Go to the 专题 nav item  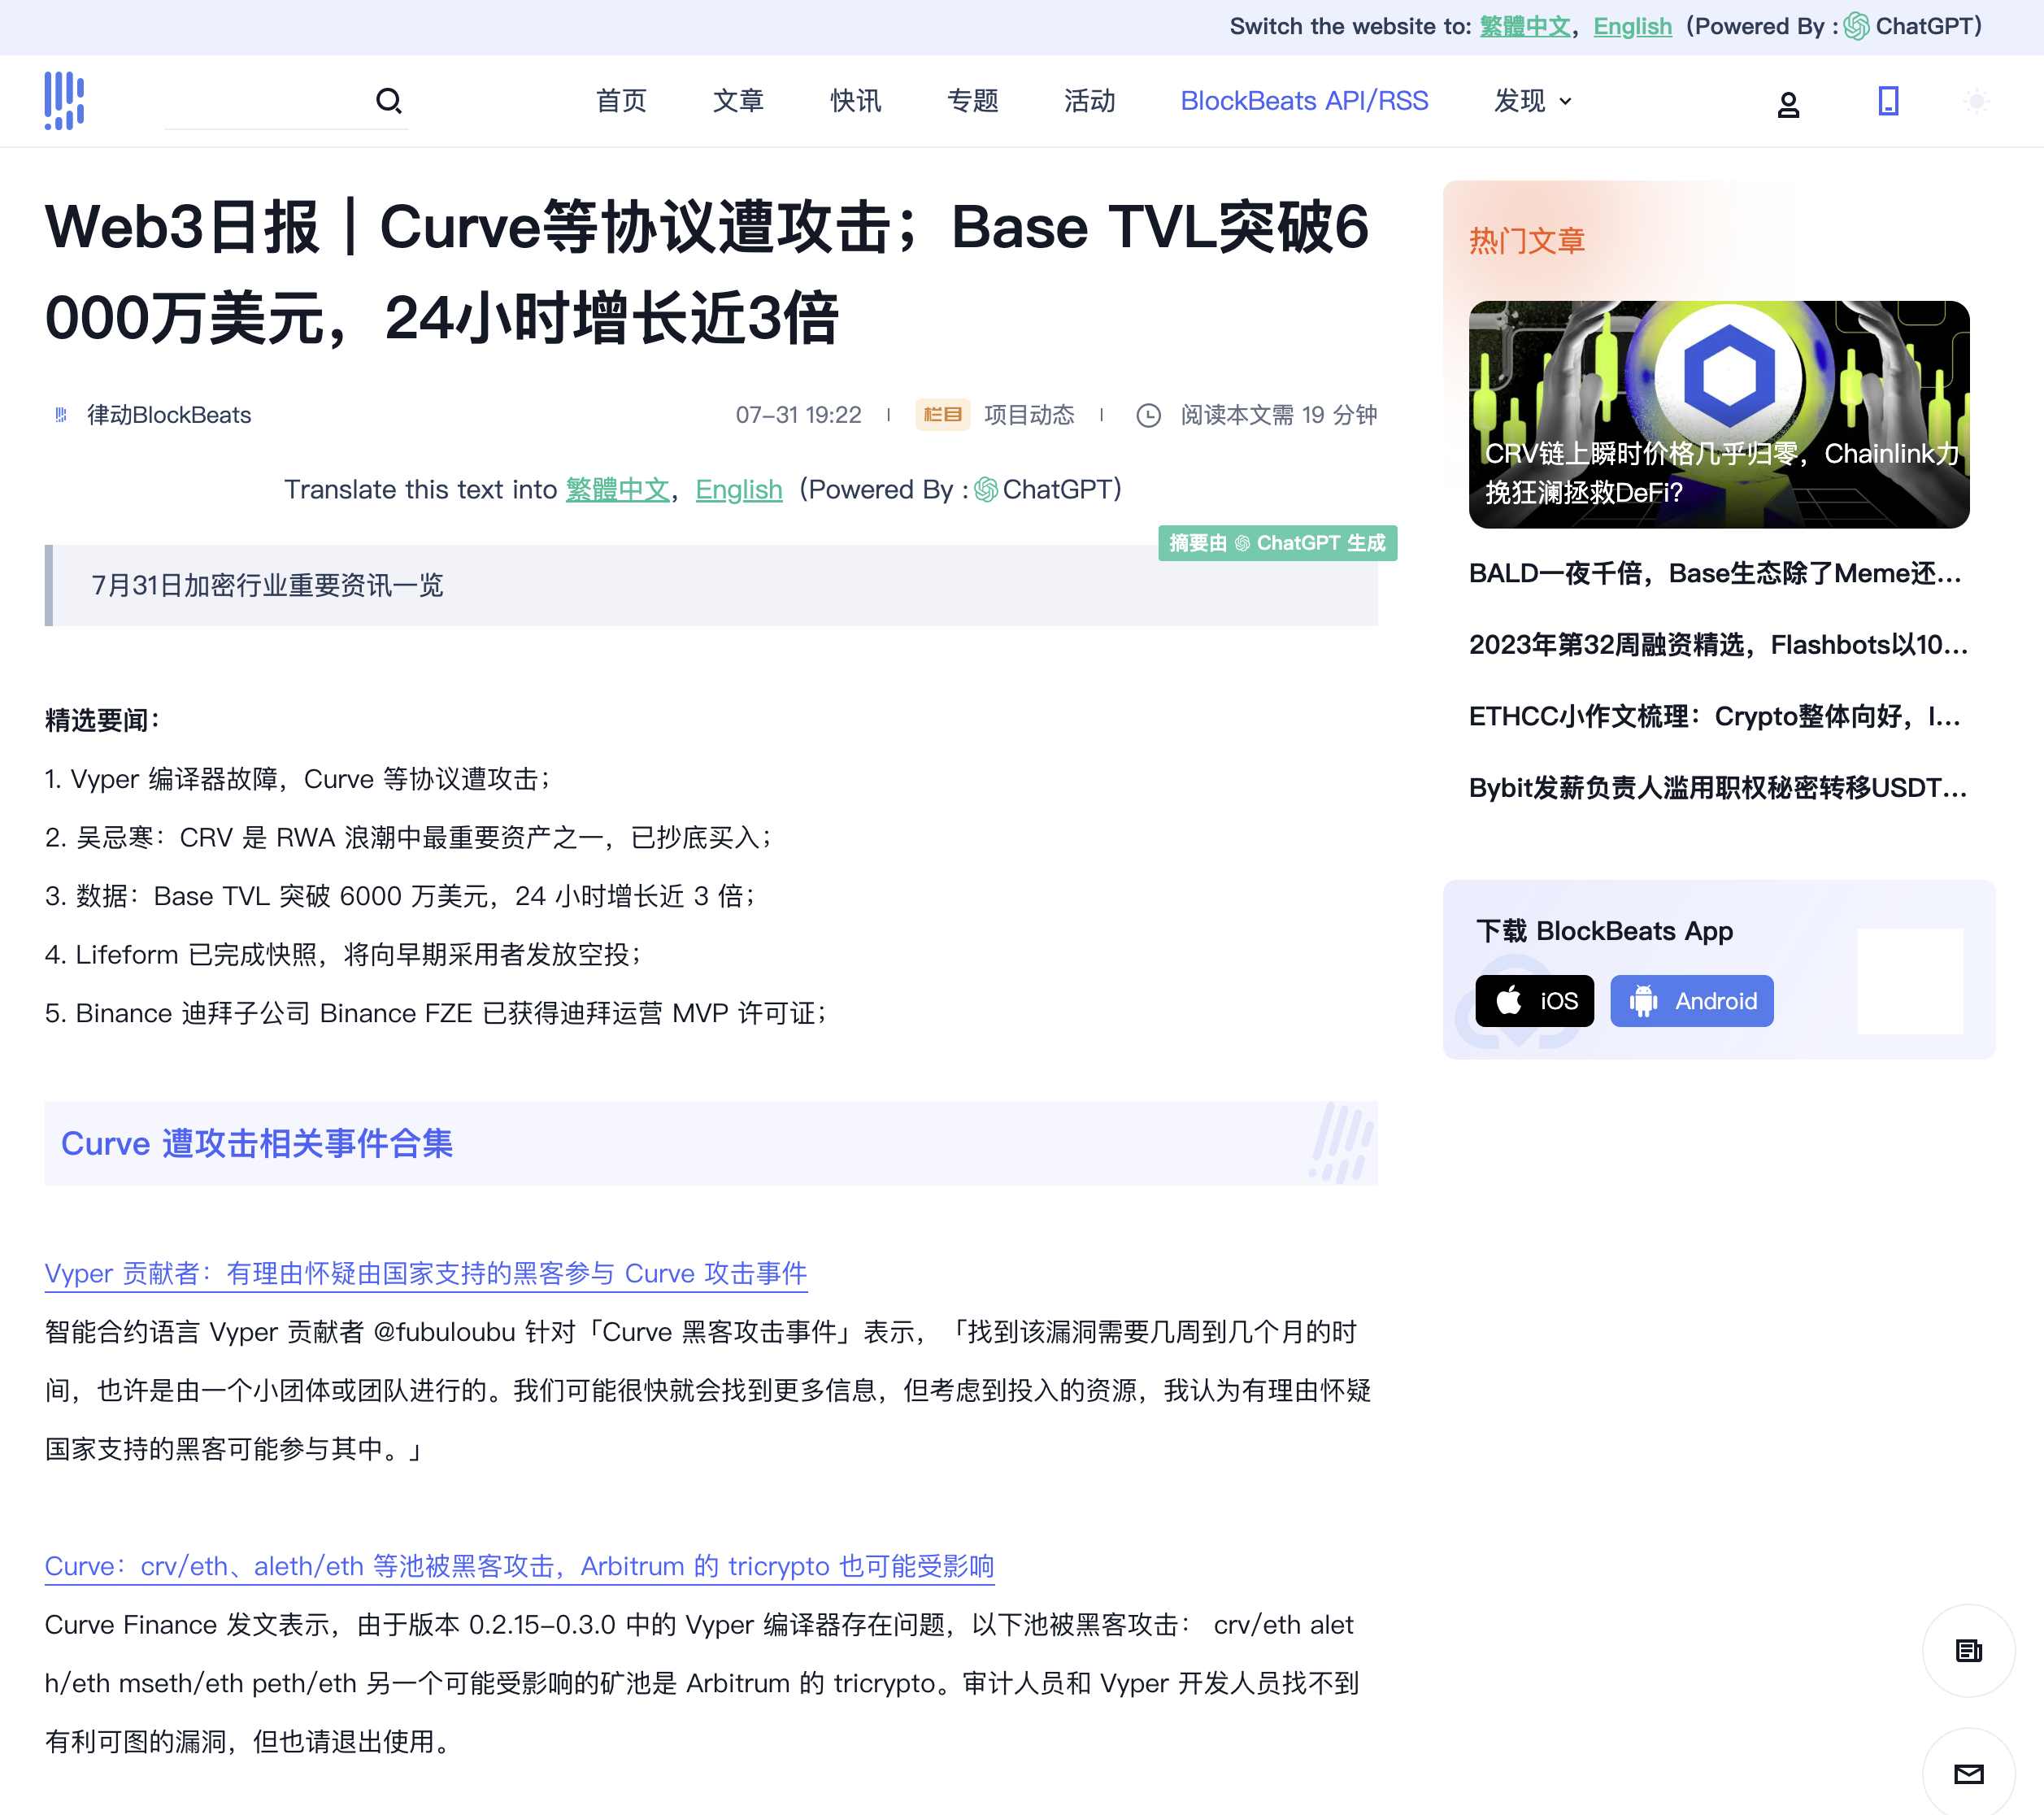coord(972,101)
